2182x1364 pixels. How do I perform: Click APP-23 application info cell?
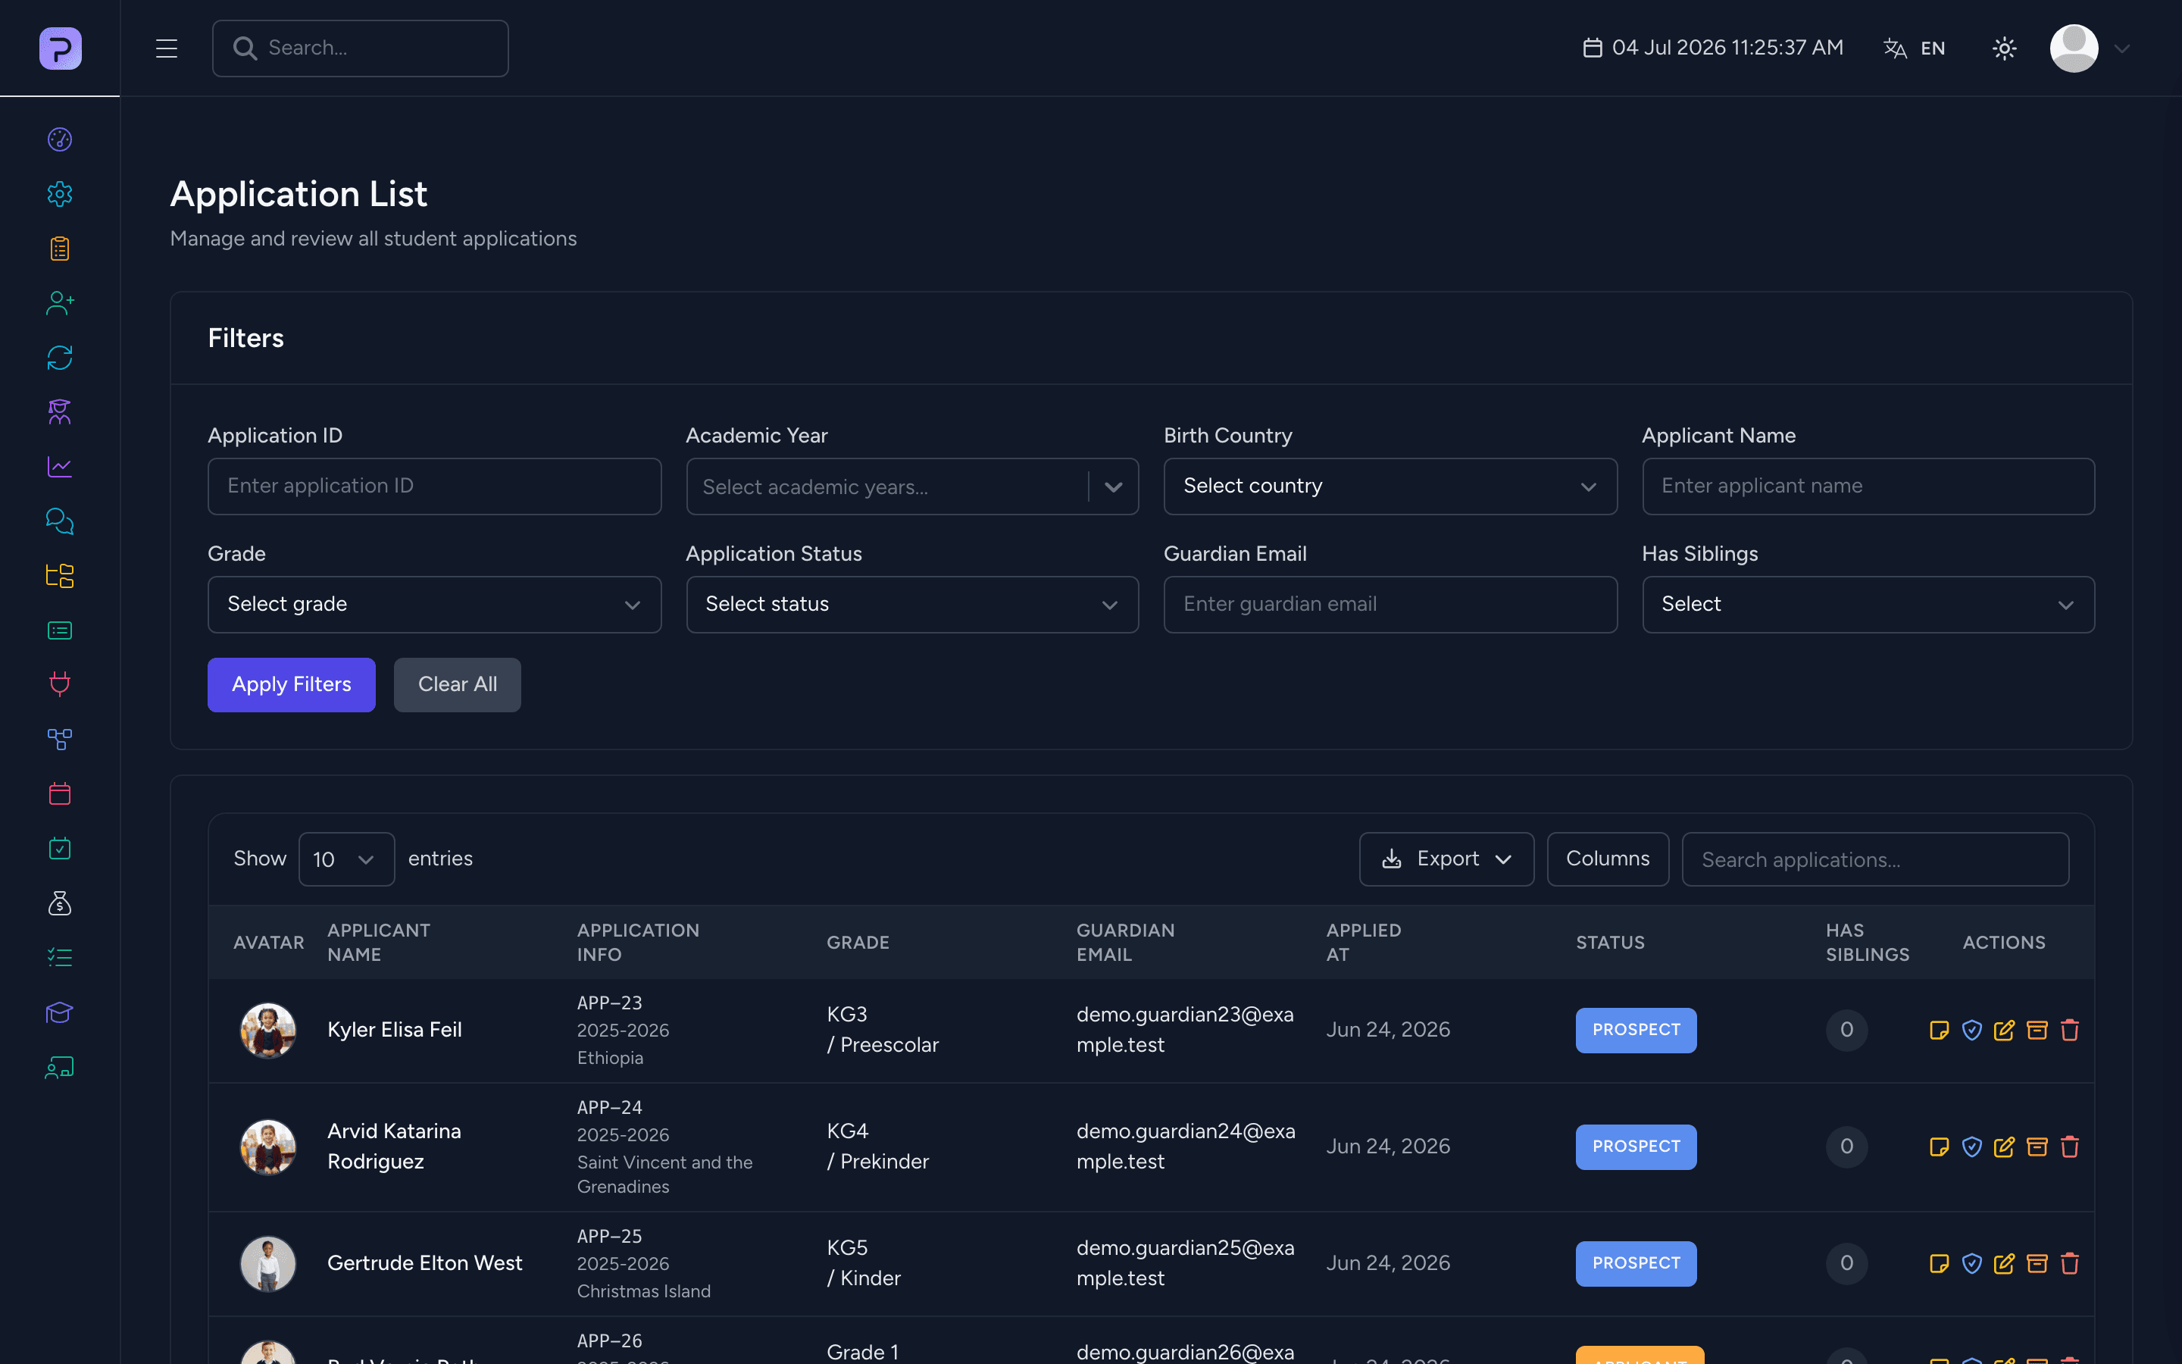(x=623, y=1031)
